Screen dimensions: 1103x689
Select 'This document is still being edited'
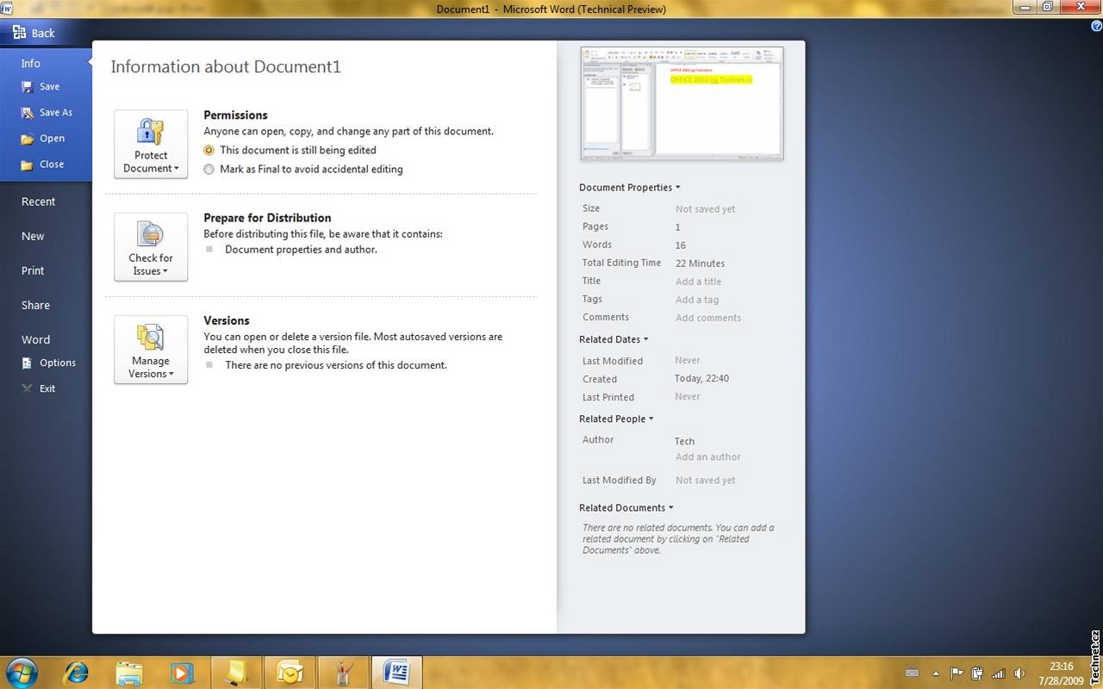click(209, 150)
